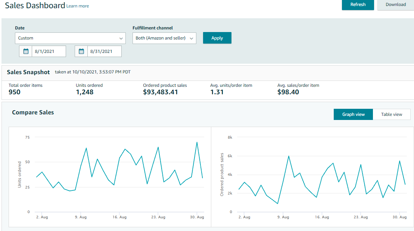Switch to Table view tab
414x231 pixels.
click(x=391, y=114)
